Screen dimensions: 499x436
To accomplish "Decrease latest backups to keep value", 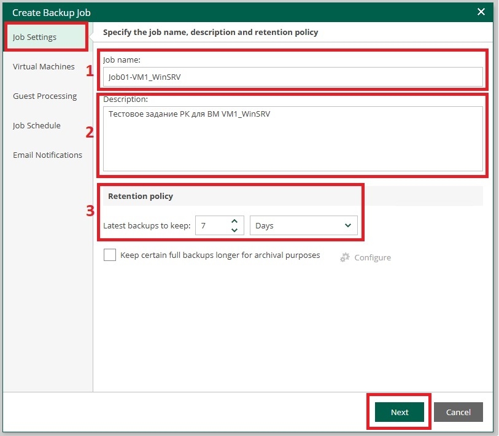I will 234,230.
